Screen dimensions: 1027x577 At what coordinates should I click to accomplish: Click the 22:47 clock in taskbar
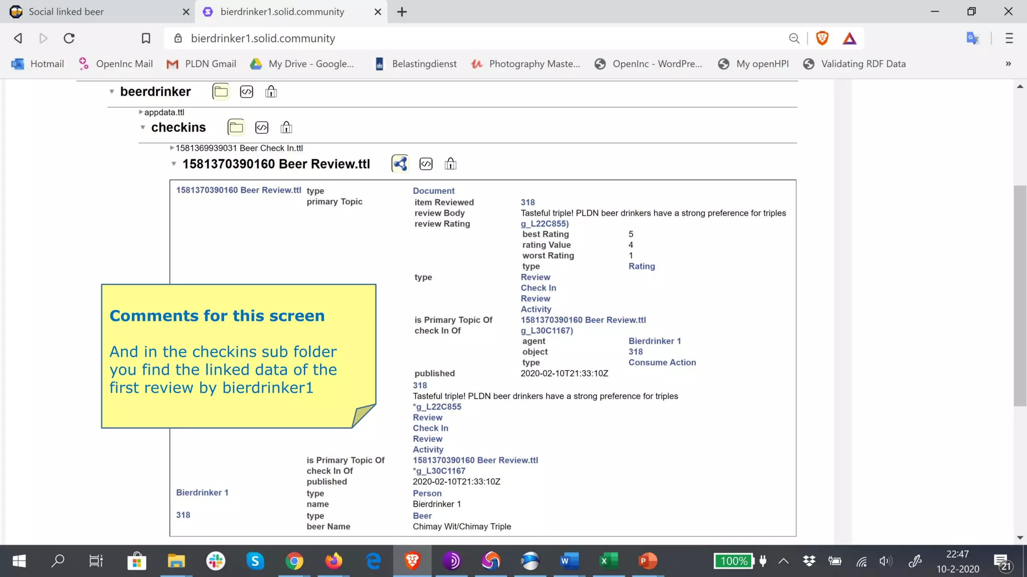pos(957,554)
